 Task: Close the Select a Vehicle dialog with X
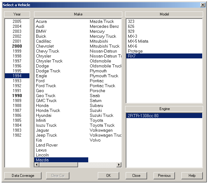click(x=203, y=5)
